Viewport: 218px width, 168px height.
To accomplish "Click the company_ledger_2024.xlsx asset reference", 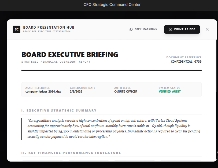I will (43, 91).
